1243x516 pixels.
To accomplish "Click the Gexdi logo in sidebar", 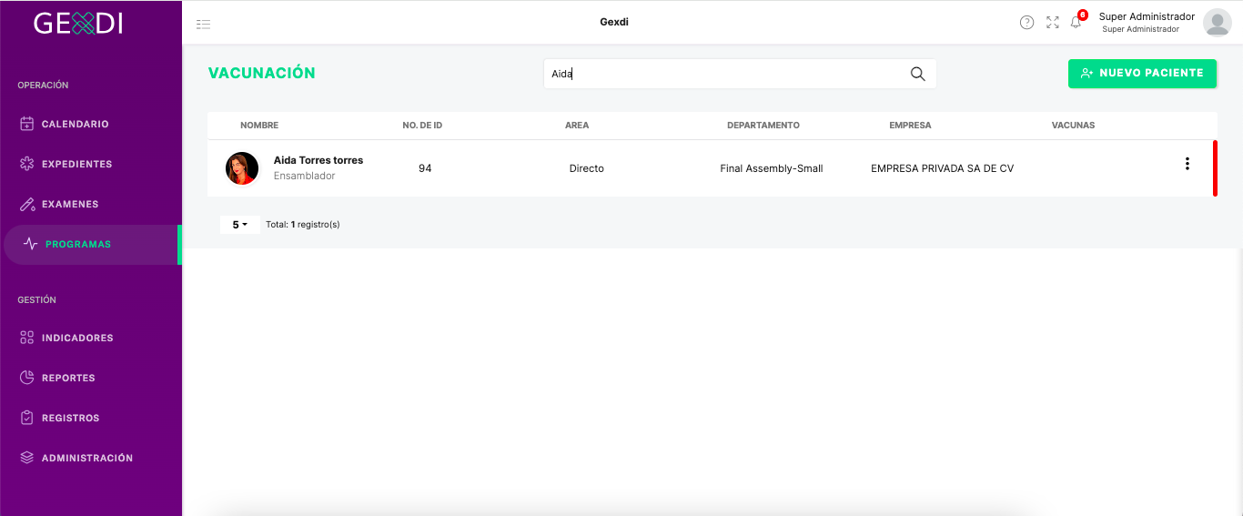I will coord(78,23).
